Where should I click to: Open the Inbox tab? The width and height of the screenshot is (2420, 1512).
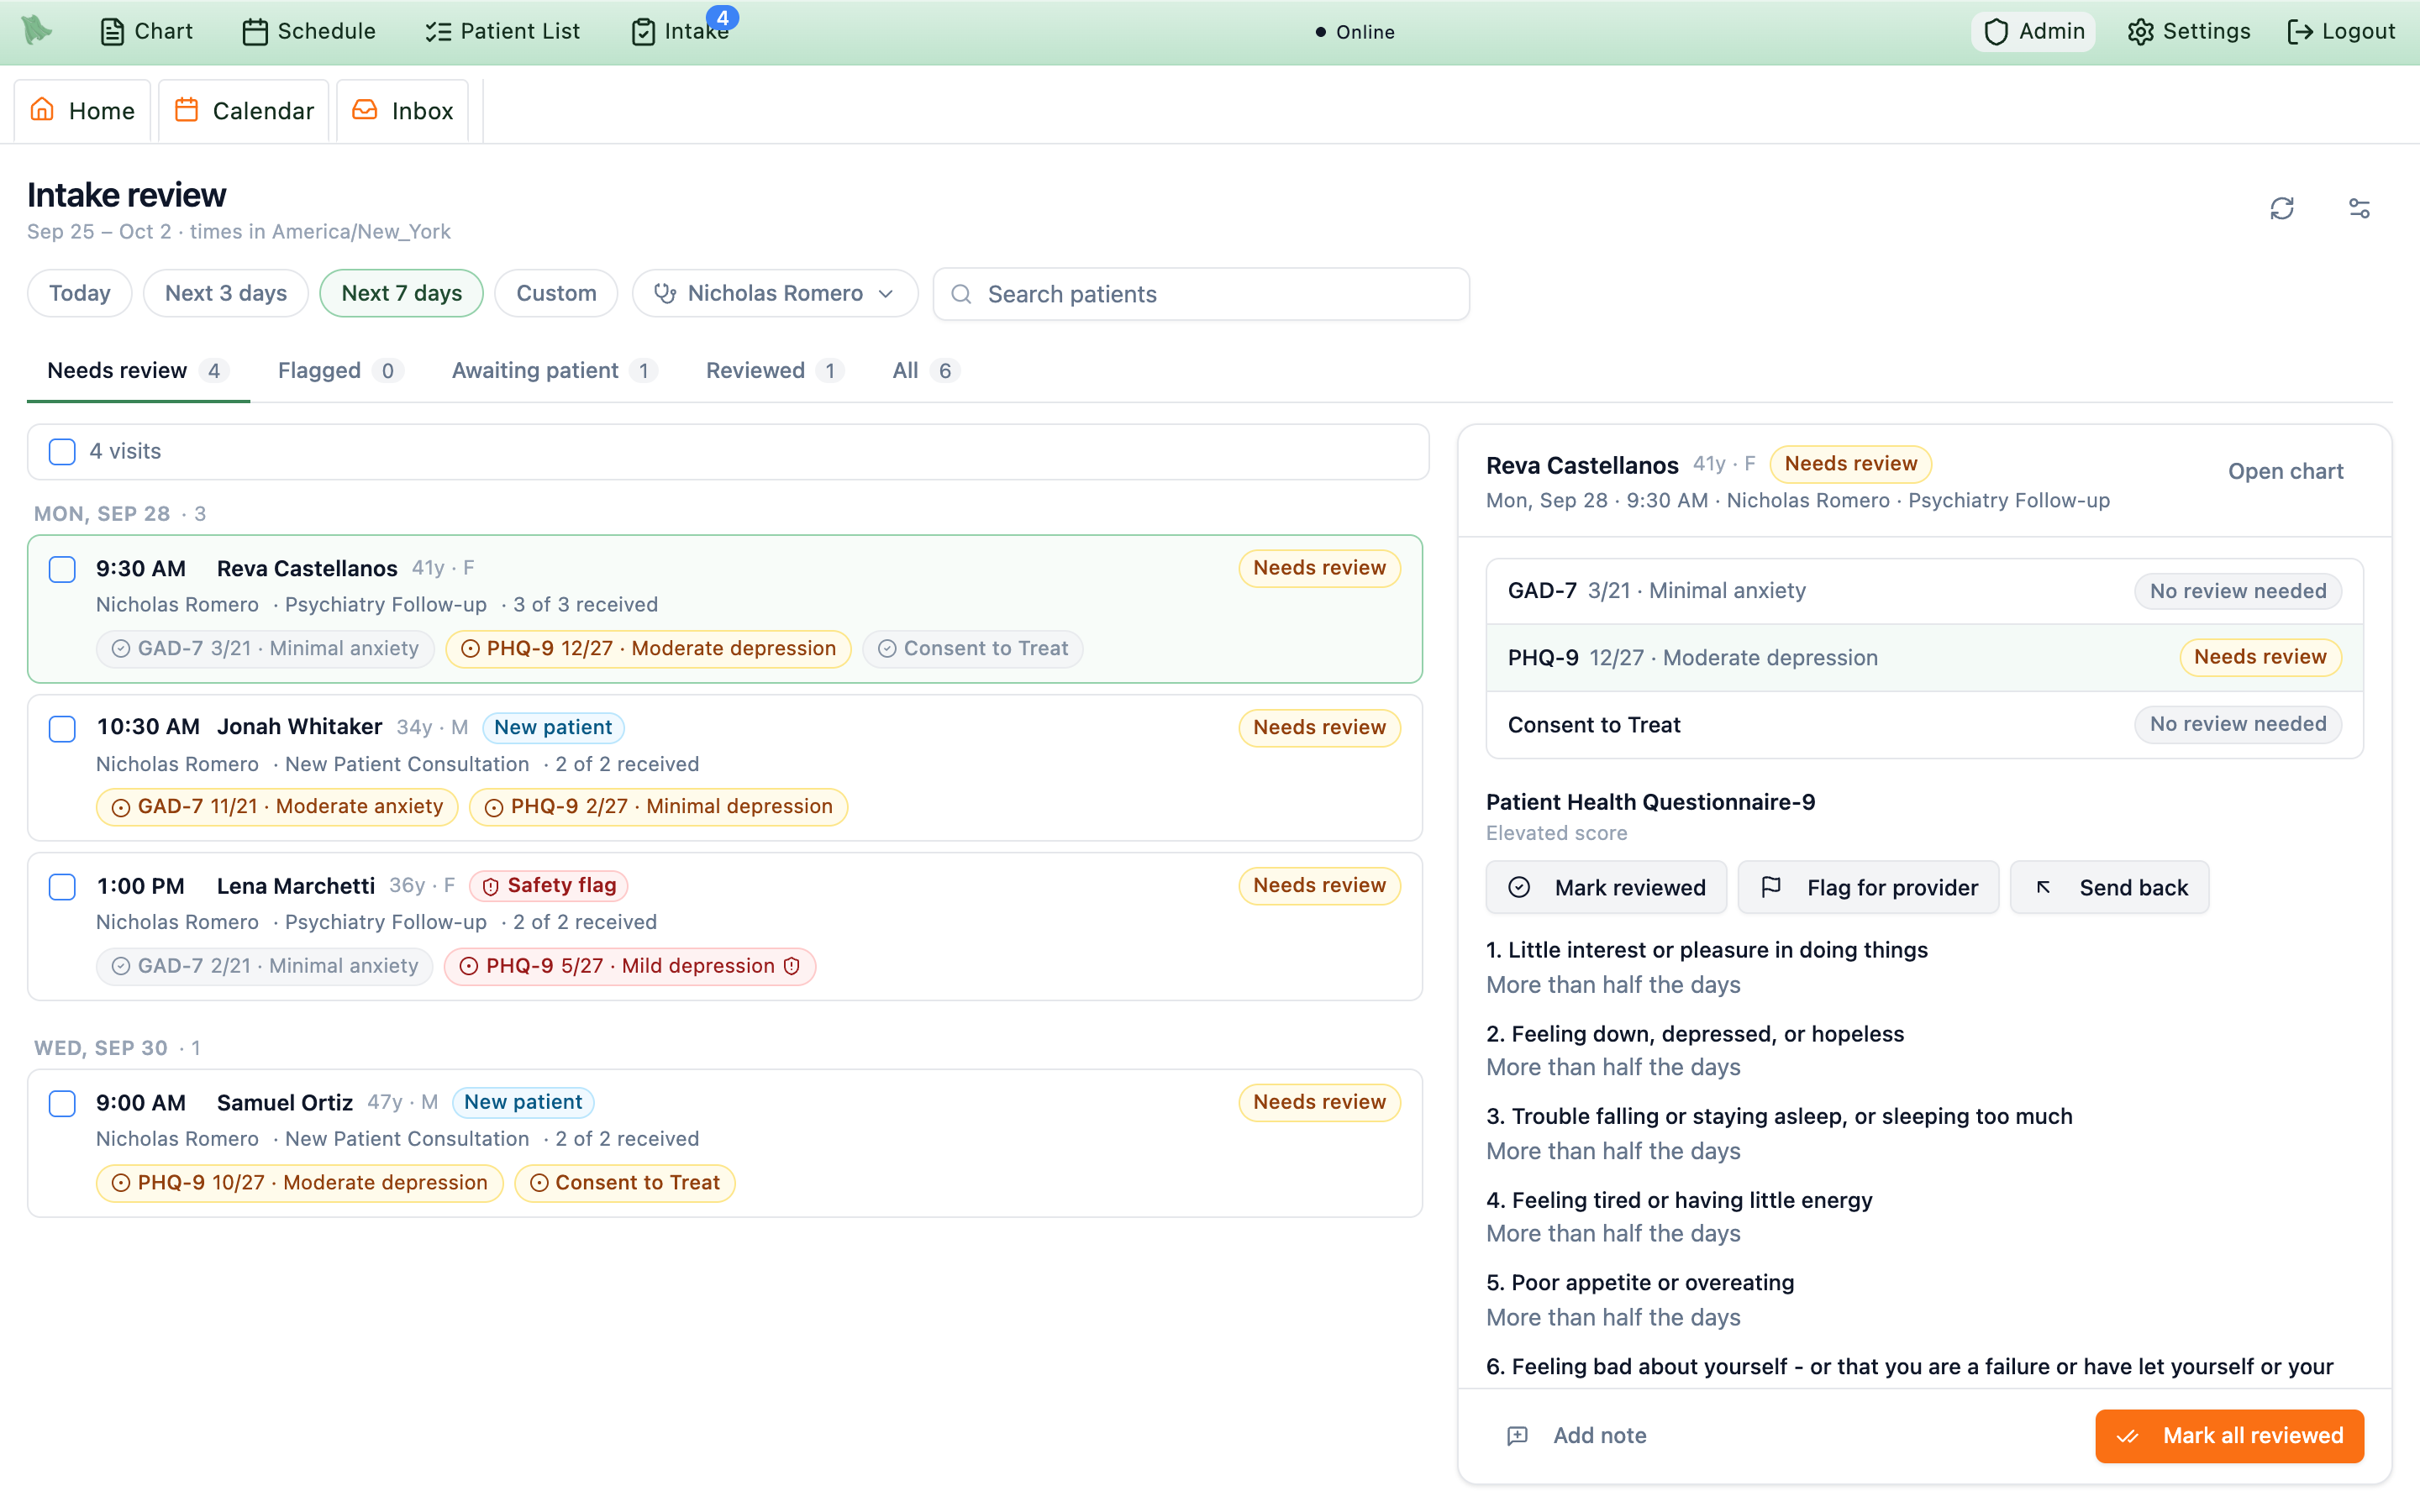coord(402,111)
